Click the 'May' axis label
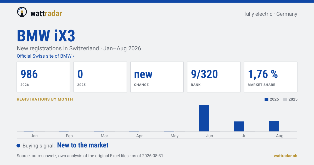This screenshot has width=314, height=165. pos(175,136)
